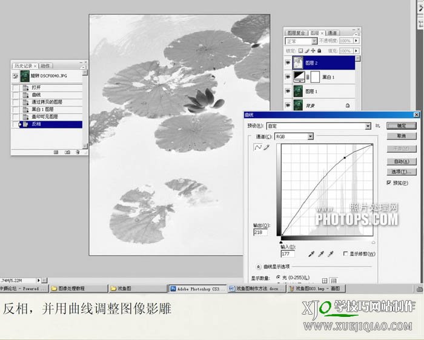Open 图像处理教程 folder in taskbar

click(x=79, y=288)
